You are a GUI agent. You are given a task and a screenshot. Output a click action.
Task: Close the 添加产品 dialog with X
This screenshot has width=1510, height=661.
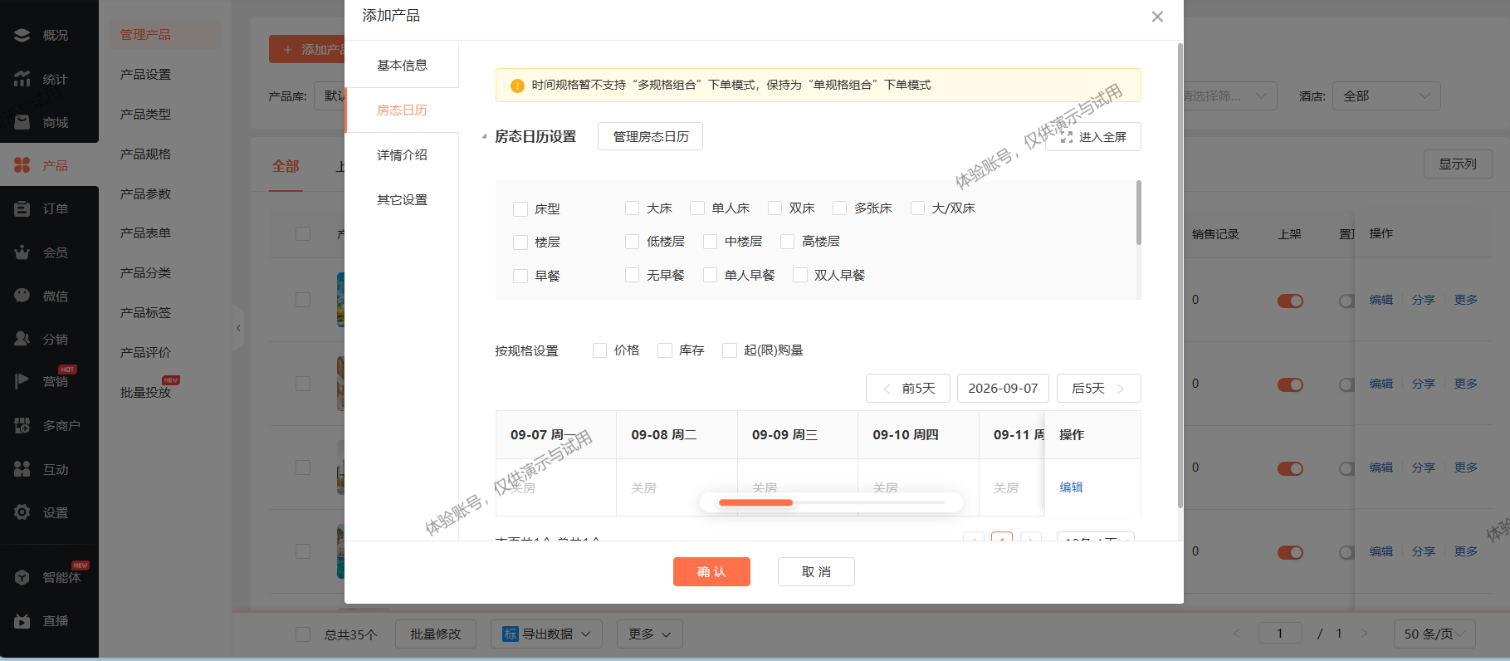click(x=1157, y=17)
